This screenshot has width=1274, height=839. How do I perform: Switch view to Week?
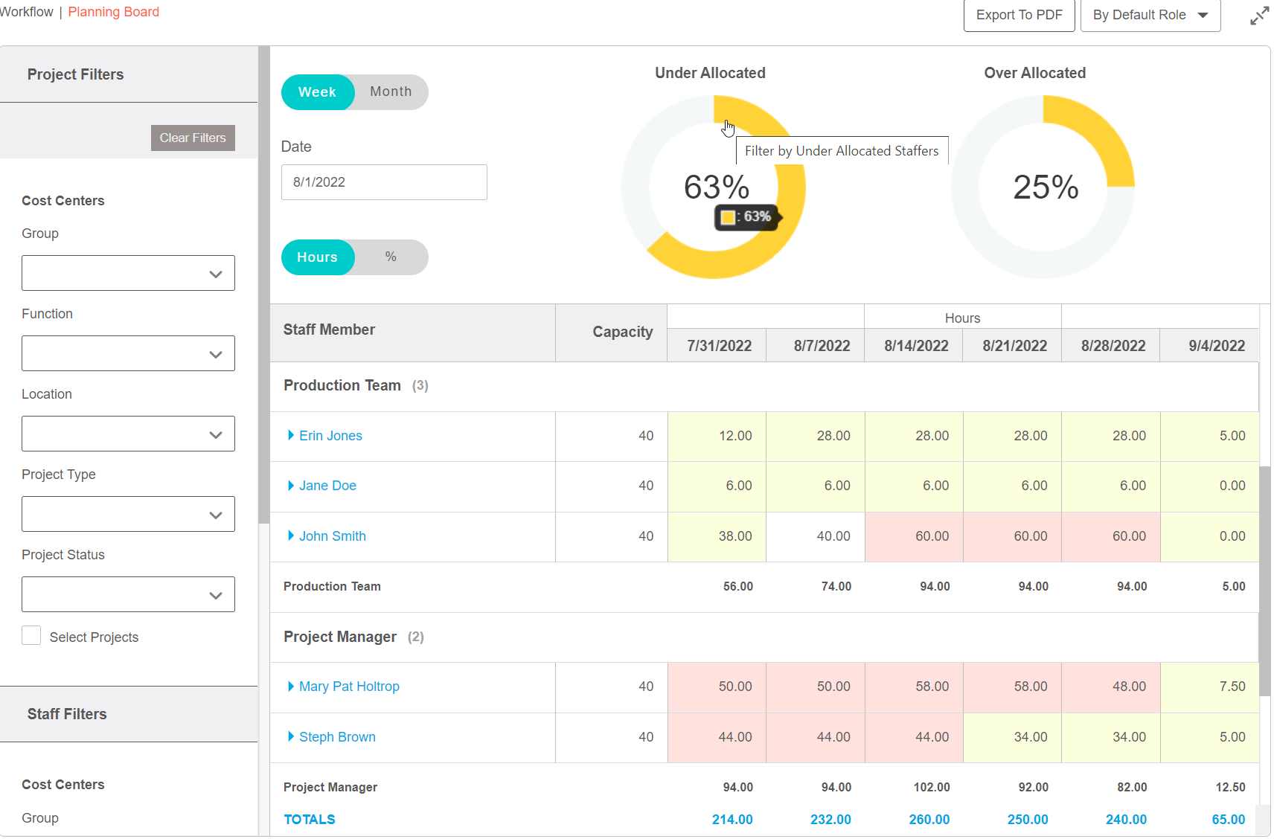click(318, 92)
